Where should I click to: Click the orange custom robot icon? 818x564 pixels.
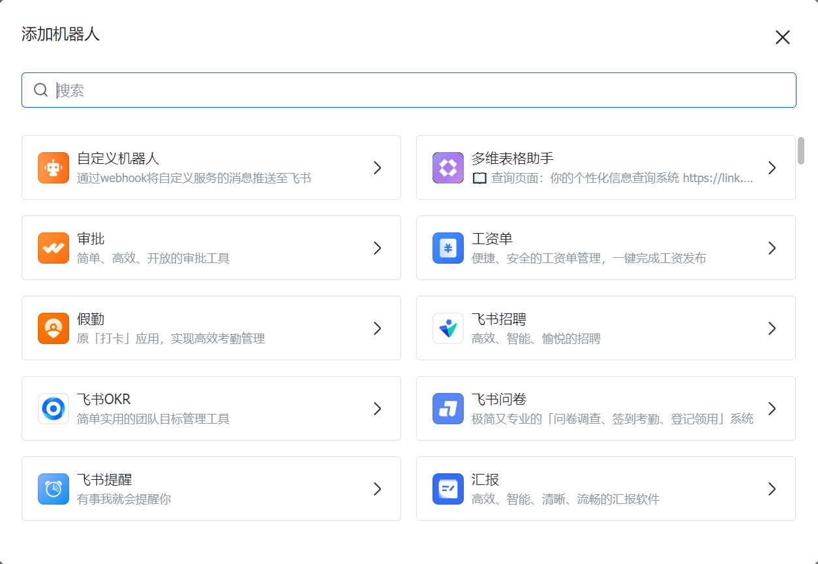click(53, 168)
